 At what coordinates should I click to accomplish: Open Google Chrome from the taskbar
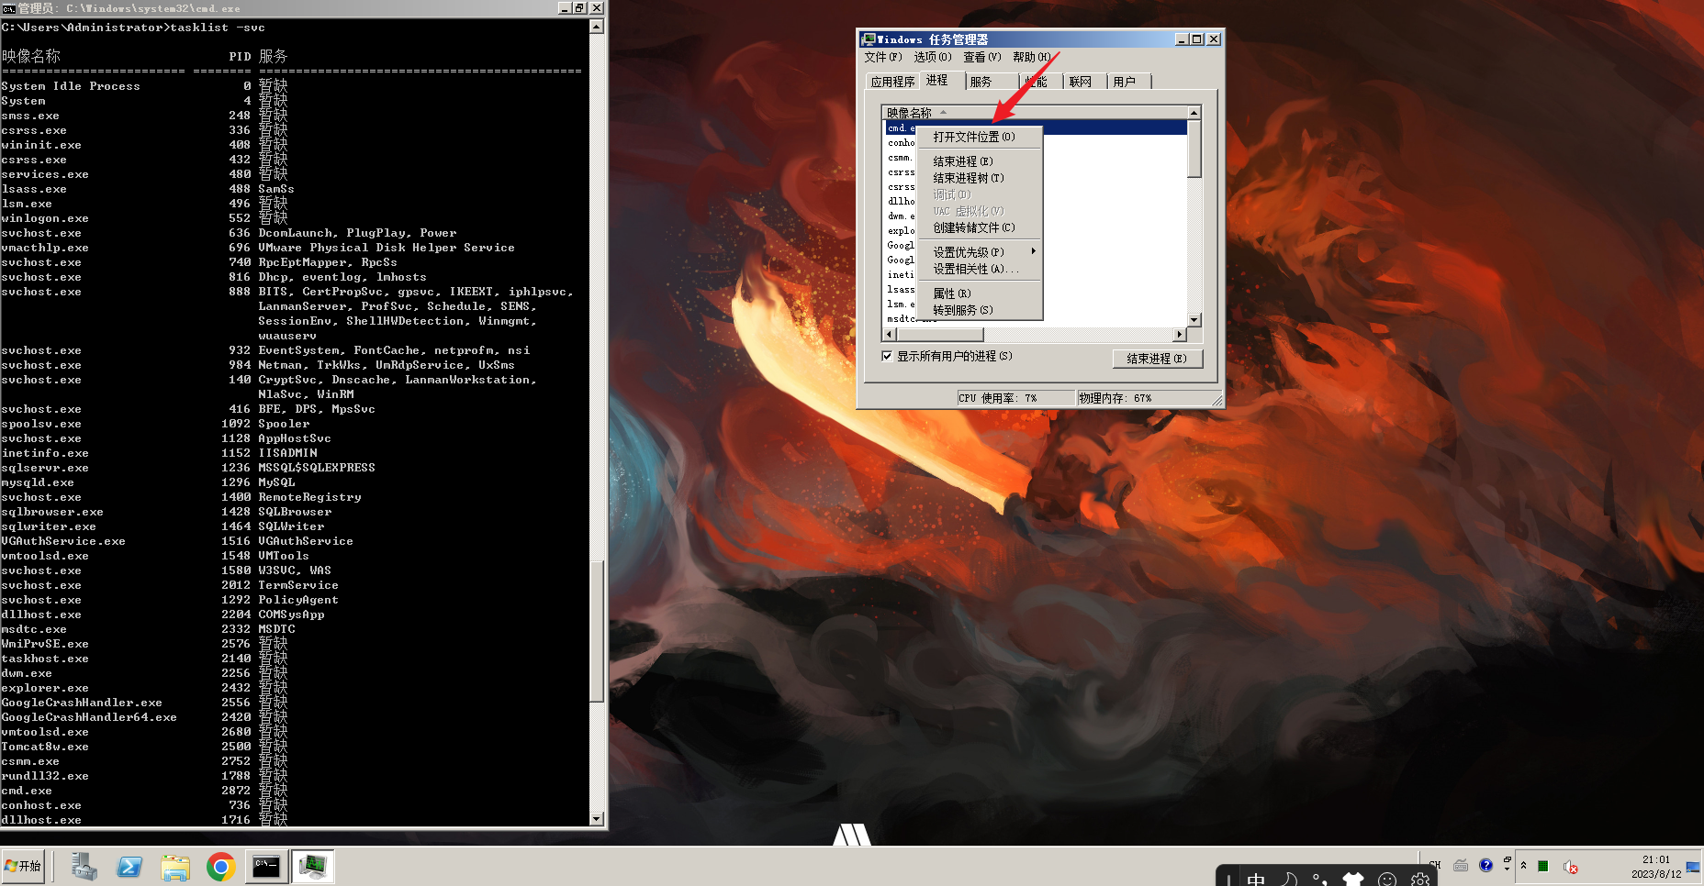220,866
